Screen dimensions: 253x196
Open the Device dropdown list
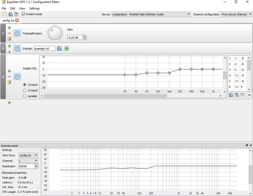(151, 14)
